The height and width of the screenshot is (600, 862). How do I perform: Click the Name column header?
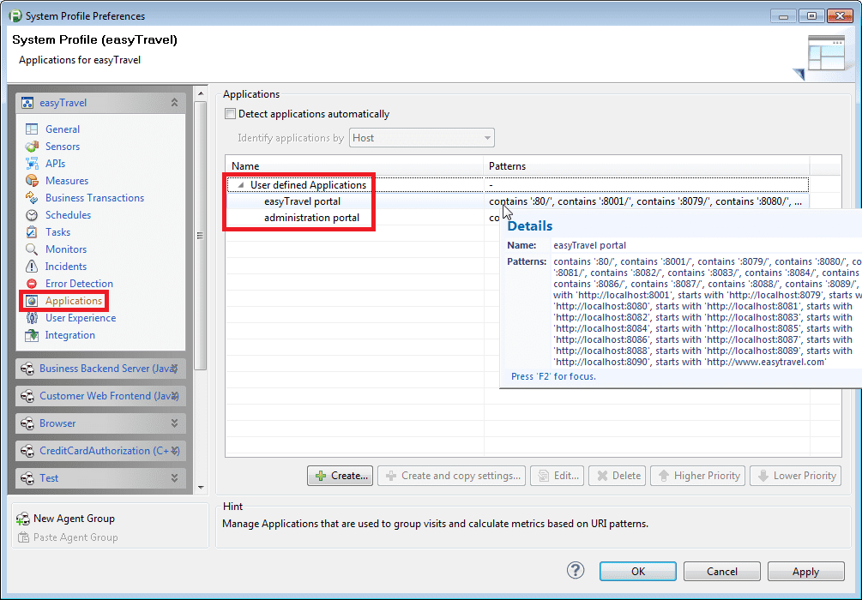[354, 166]
